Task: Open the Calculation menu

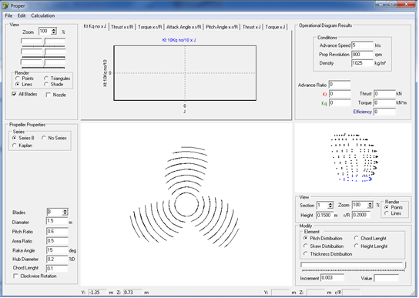Action: [43, 15]
